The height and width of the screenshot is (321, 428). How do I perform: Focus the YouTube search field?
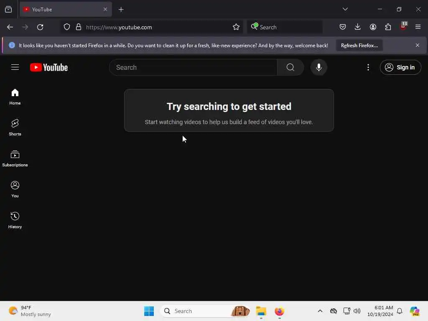pos(193,67)
